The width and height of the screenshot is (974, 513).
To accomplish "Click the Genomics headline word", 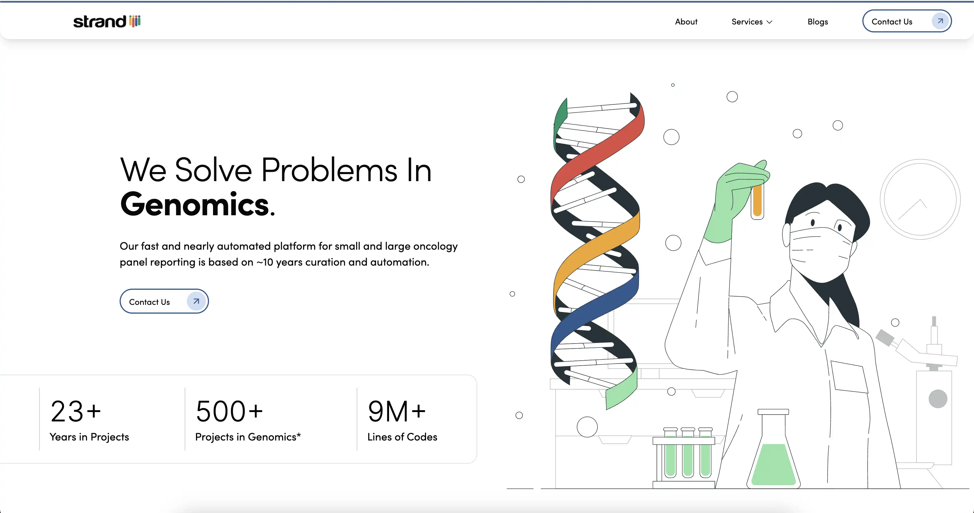I will point(194,204).
